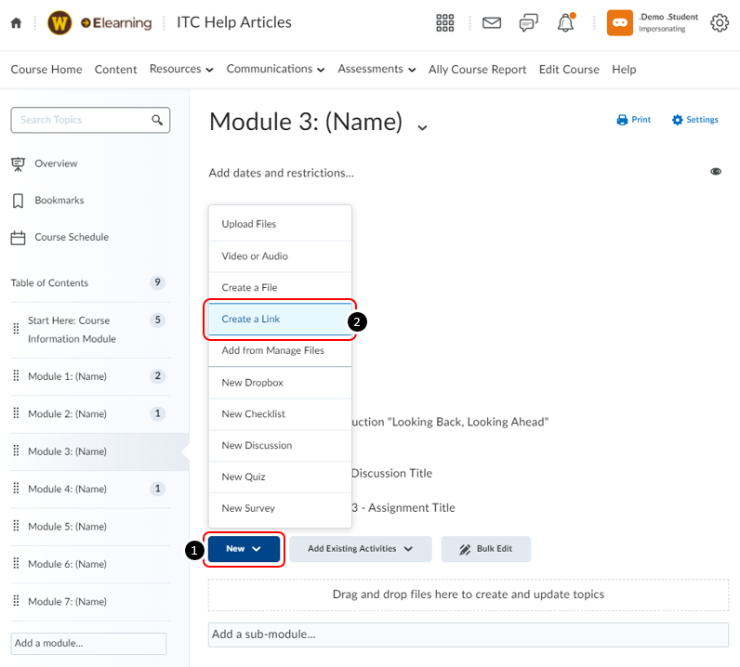Click the Add a module input field
This screenshot has height=667, width=740.
(x=88, y=643)
